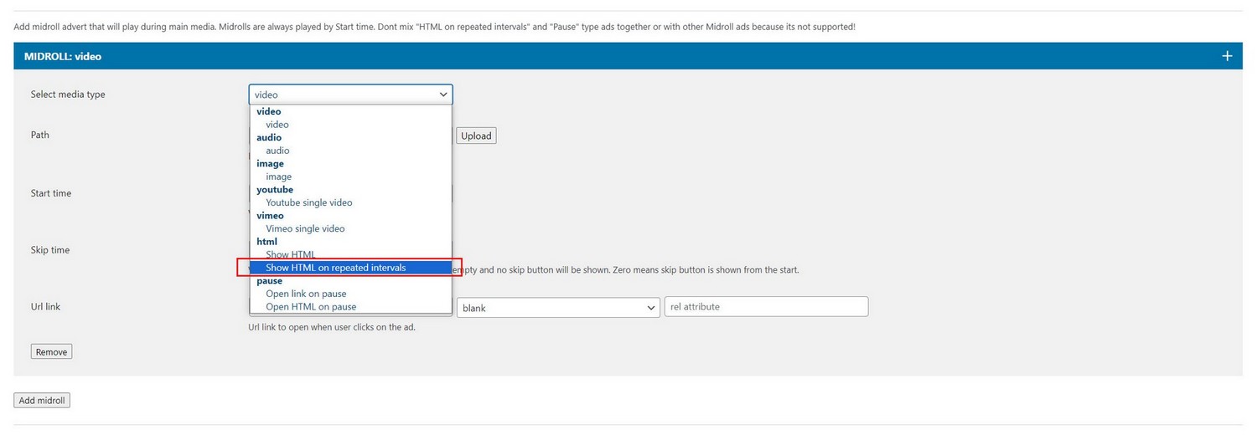Choose Show HTML on repeated intervals
The width and height of the screenshot is (1257, 435).
pos(335,268)
